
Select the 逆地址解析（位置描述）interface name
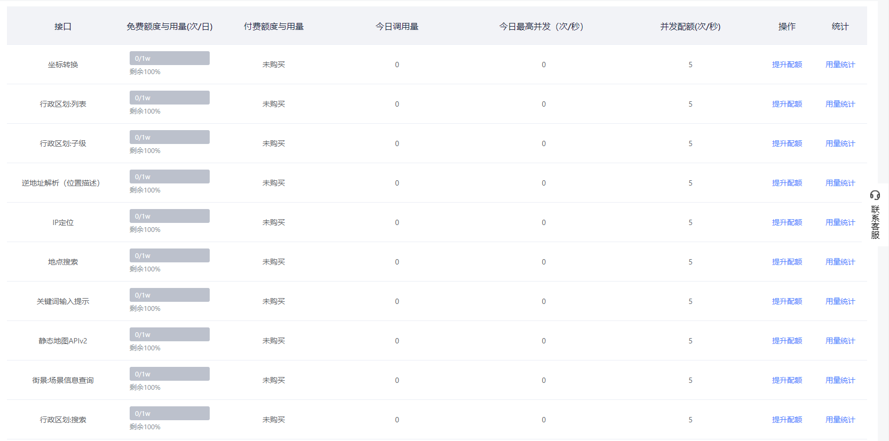tap(63, 183)
